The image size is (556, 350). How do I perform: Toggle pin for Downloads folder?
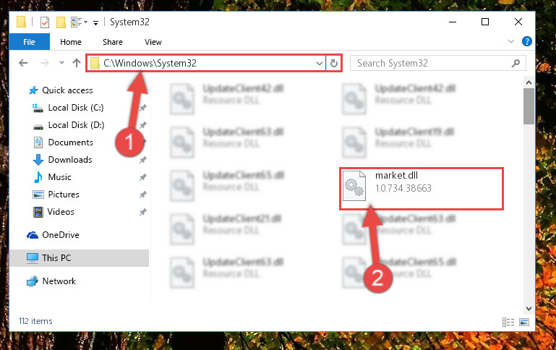(143, 160)
